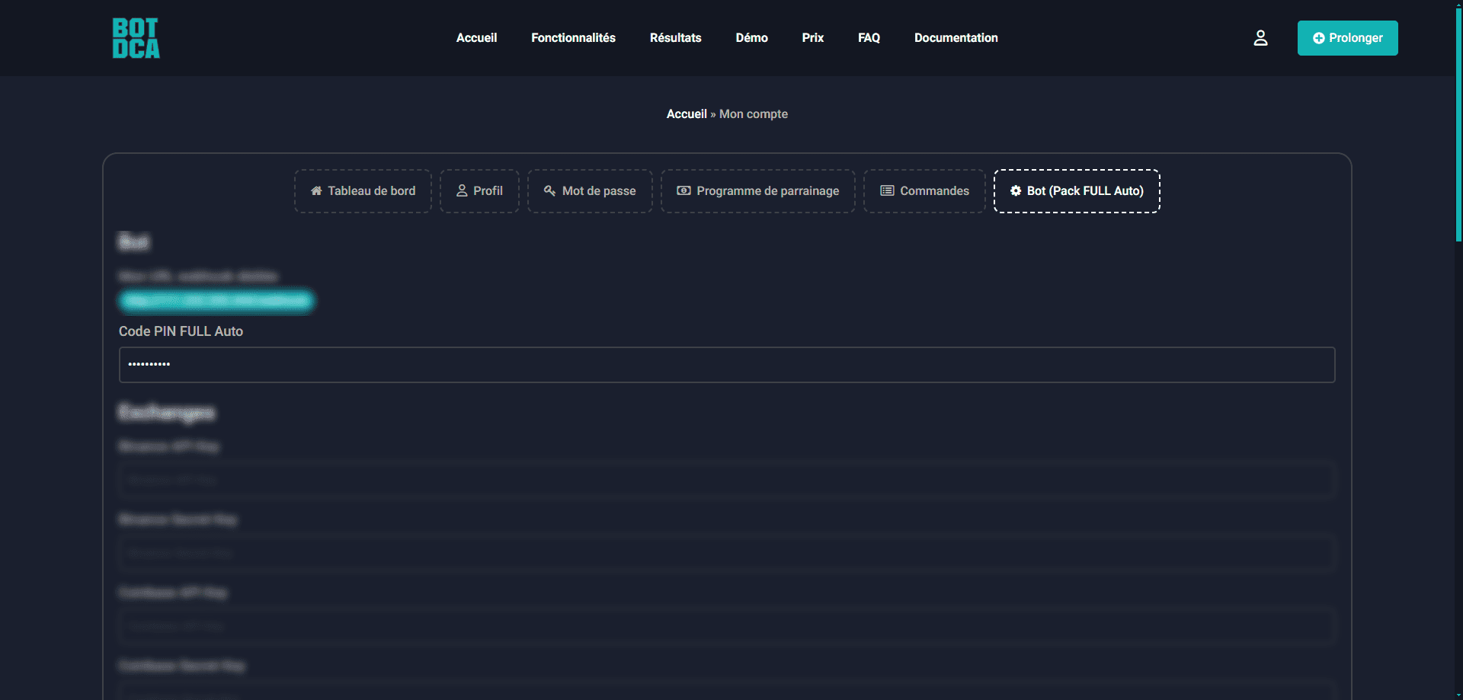1463x700 pixels.
Task: Open the Fonctionnalités menu item
Action: tap(573, 38)
